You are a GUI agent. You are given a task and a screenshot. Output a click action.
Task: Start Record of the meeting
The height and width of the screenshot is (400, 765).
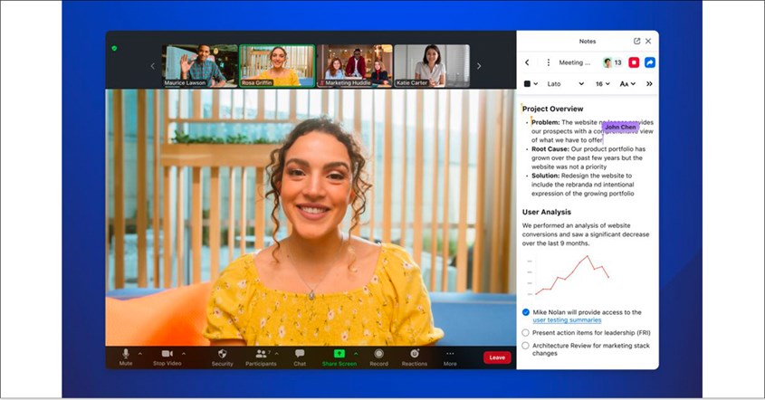click(x=378, y=357)
